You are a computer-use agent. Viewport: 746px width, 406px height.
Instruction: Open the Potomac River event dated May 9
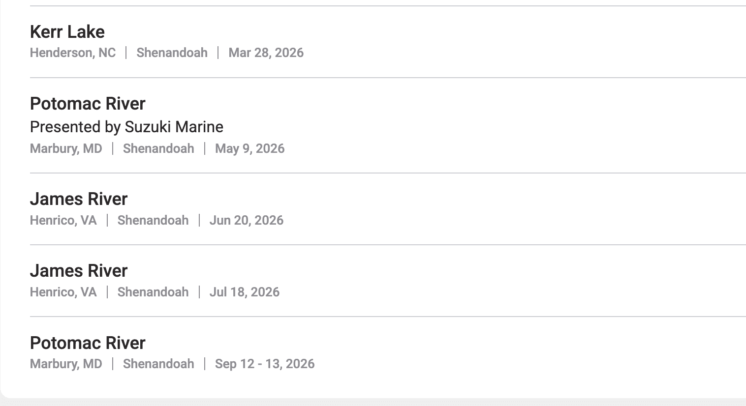pyautogui.click(x=88, y=104)
